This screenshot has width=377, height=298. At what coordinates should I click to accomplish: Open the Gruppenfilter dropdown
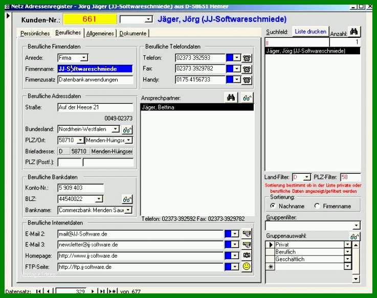(356, 225)
